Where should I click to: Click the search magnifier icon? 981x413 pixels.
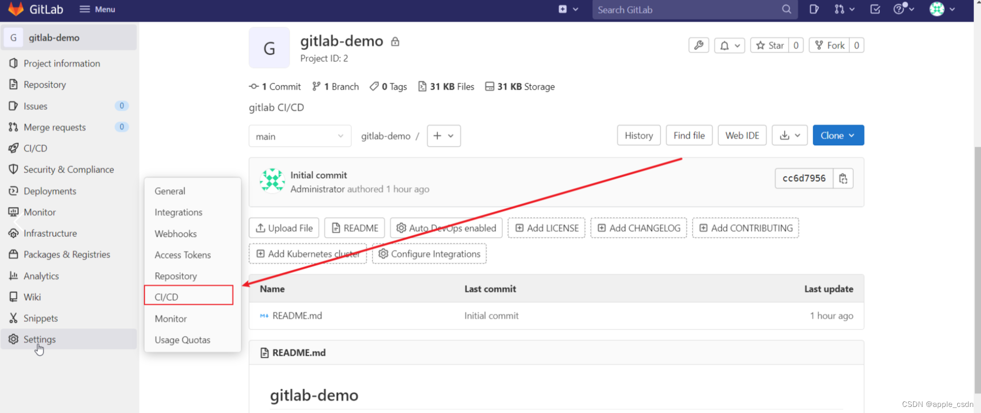[x=786, y=9]
